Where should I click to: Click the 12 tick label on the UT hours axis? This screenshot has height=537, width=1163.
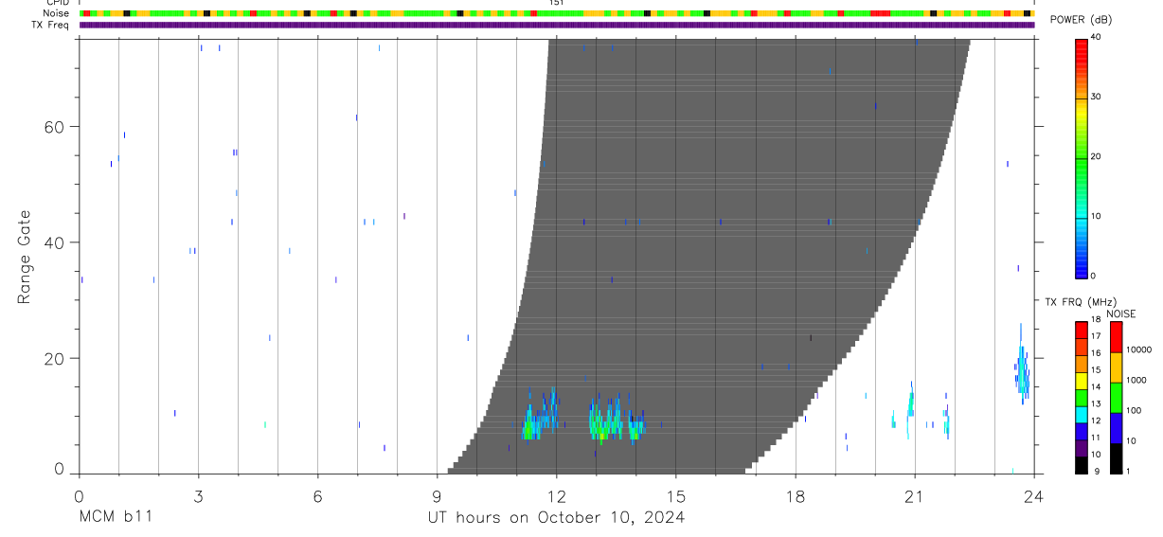point(556,496)
